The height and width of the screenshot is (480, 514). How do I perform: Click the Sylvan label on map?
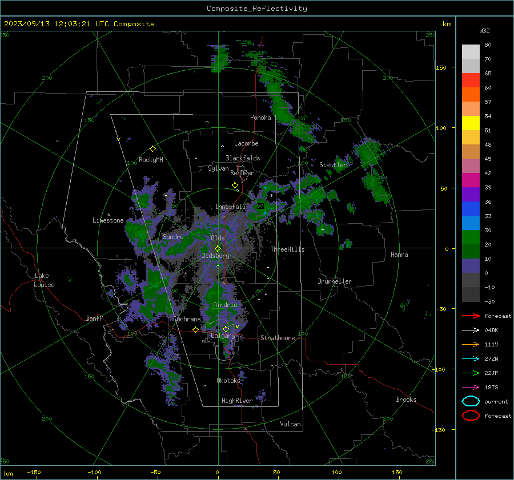218,168
